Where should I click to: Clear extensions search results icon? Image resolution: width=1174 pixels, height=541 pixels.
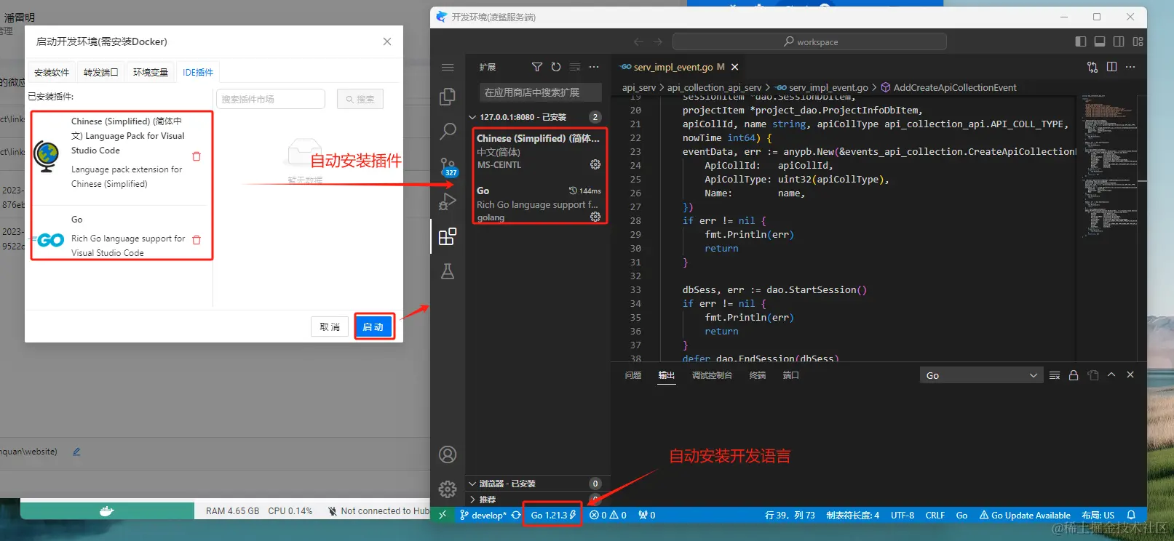[575, 67]
